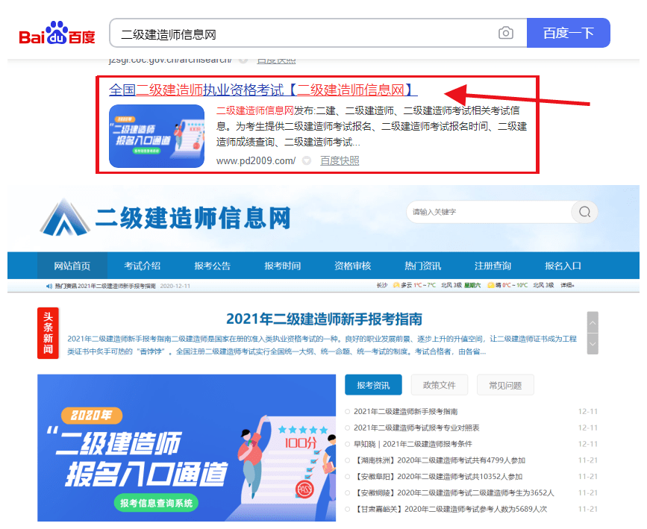Click the cloudy weather icon for 长沙
The height and width of the screenshot is (529, 647).
(397, 286)
